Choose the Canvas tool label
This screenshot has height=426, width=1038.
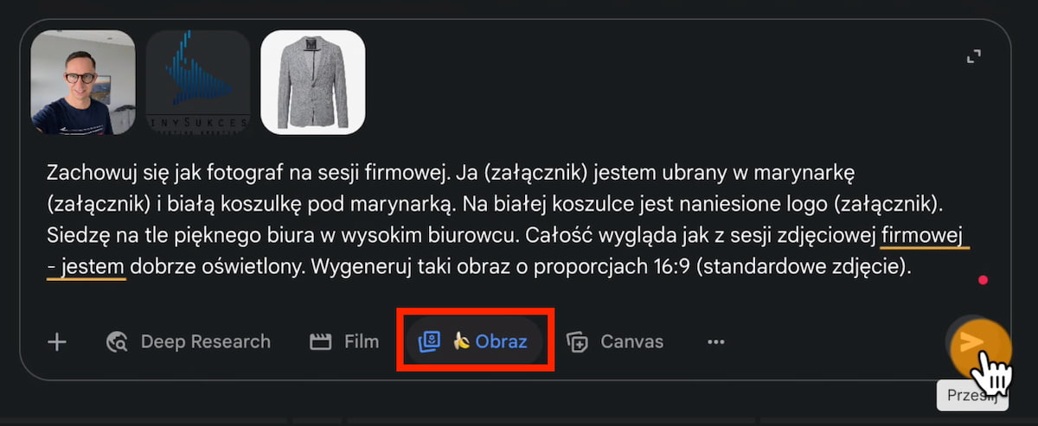click(632, 342)
